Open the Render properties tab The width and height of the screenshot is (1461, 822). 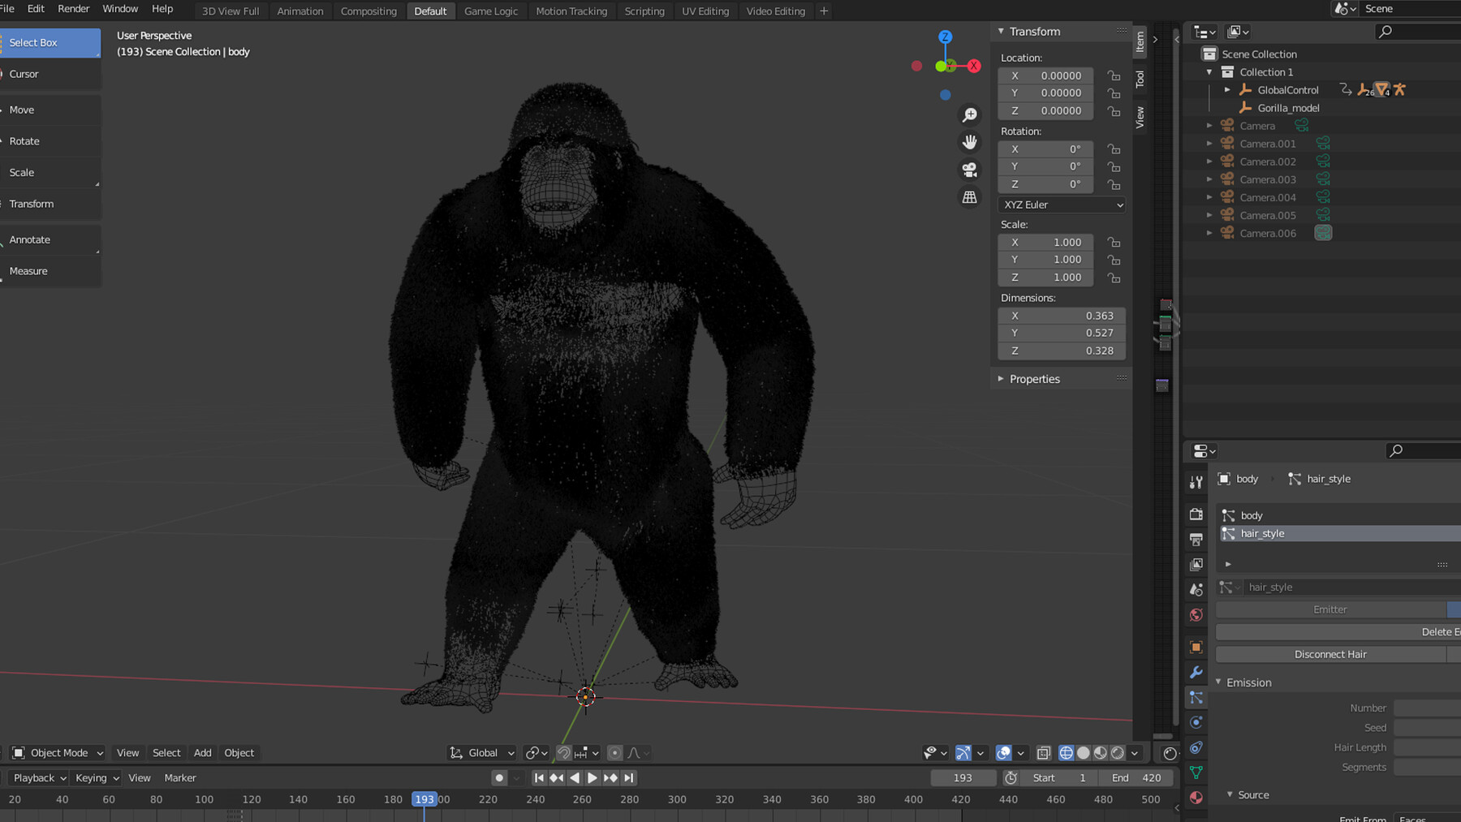click(x=1196, y=514)
